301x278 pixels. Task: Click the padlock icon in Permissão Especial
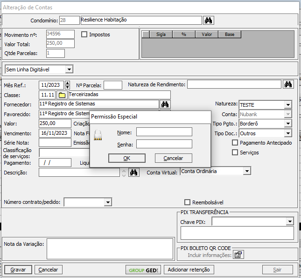tap(98, 135)
